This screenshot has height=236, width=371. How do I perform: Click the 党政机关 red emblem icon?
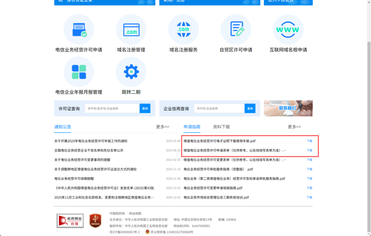(x=95, y=220)
